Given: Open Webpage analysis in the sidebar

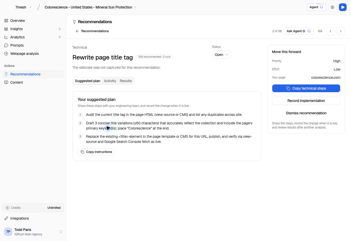Looking at the screenshot, I should point(33,54).
